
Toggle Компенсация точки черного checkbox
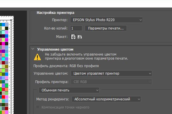38,107
